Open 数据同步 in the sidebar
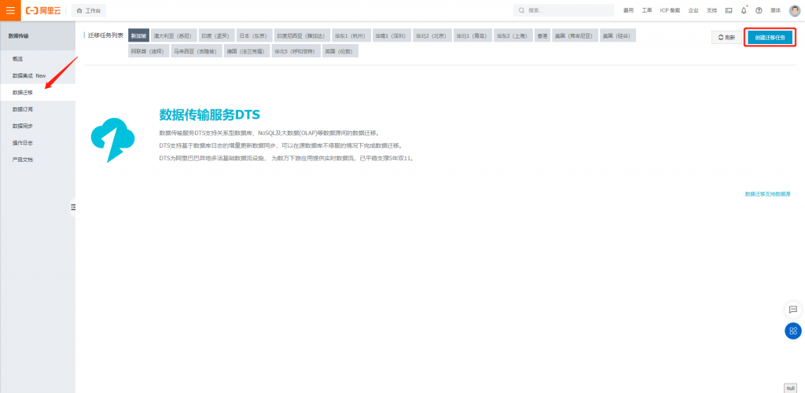 point(38,126)
